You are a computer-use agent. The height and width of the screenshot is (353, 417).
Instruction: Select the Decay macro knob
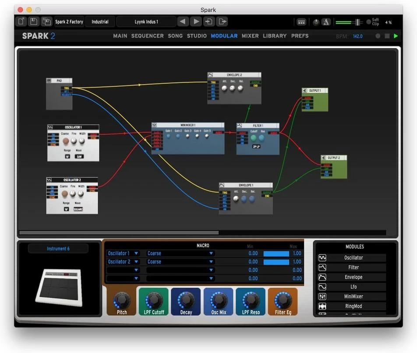coord(186,300)
